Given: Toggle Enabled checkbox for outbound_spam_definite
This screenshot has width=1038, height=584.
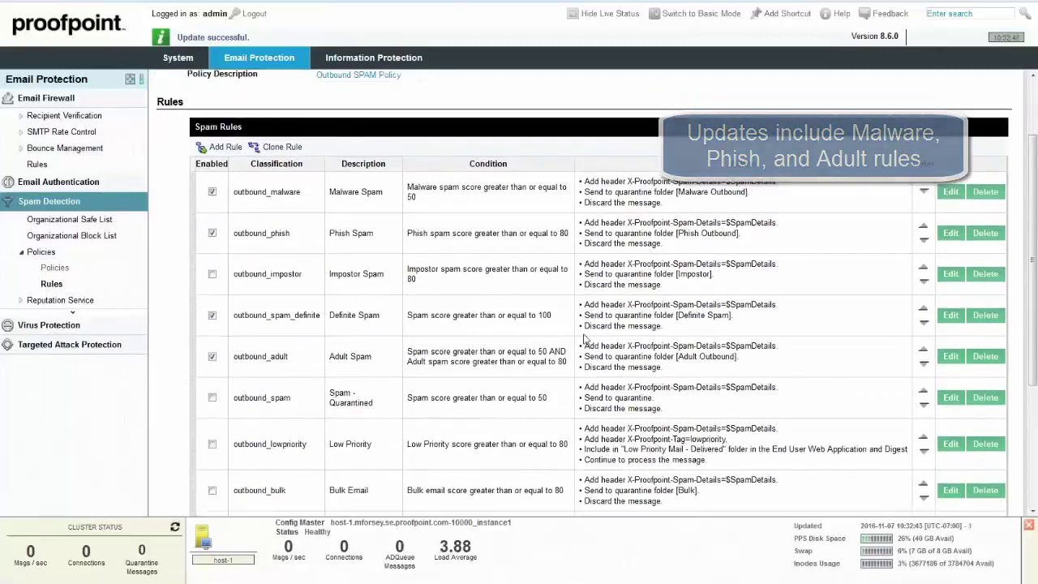Looking at the screenshot, I should [x=212, y=316].
